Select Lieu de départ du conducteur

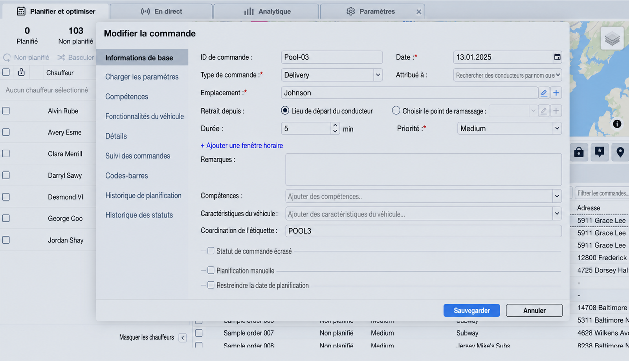pos(285,111)
